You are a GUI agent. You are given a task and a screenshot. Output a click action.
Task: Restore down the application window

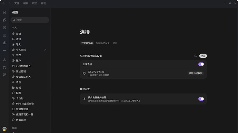point(230,3)
